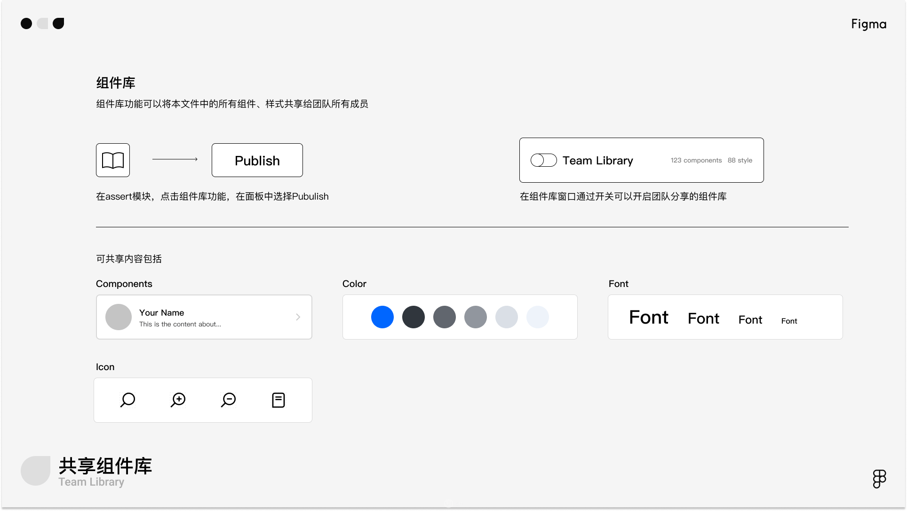Click the '88 style' label
The image size is (907, 511).
pyautogui.click(x=740, y=160)
